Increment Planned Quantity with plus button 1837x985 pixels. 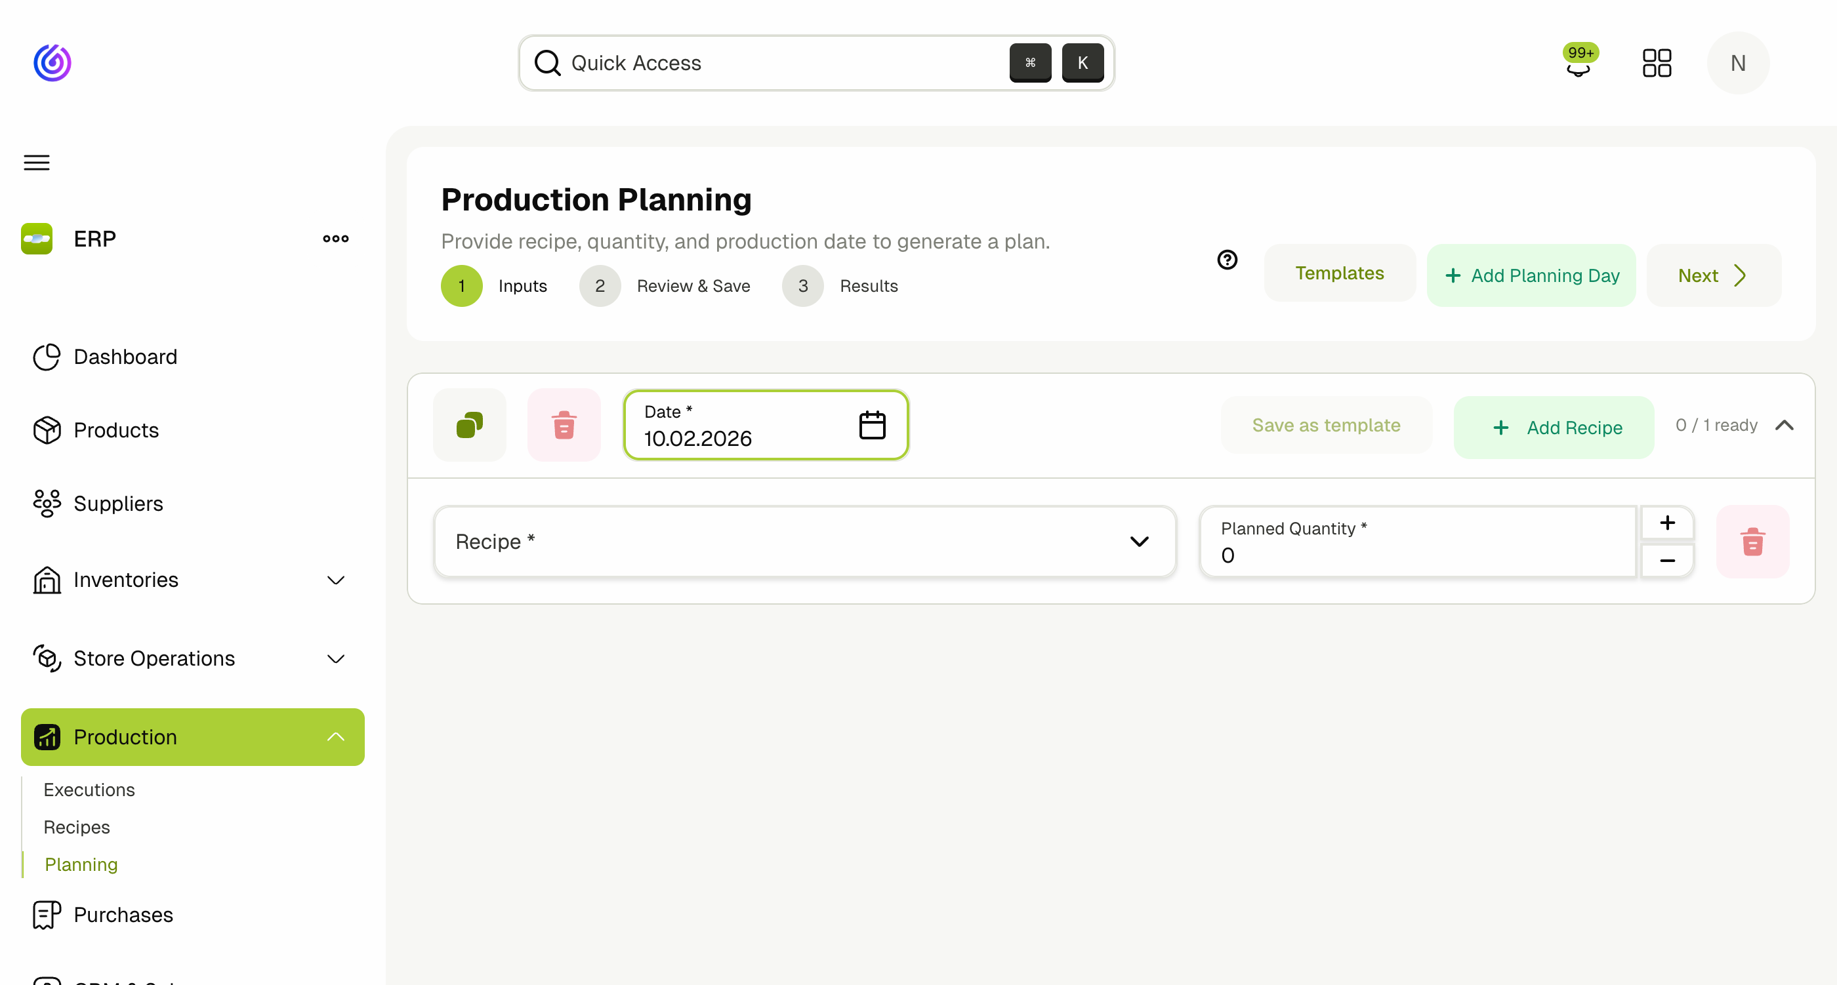pyautogui.click(x=1667, y=523)
